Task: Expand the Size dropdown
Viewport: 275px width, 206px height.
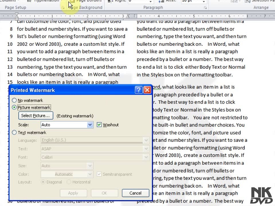Action: 90,166
